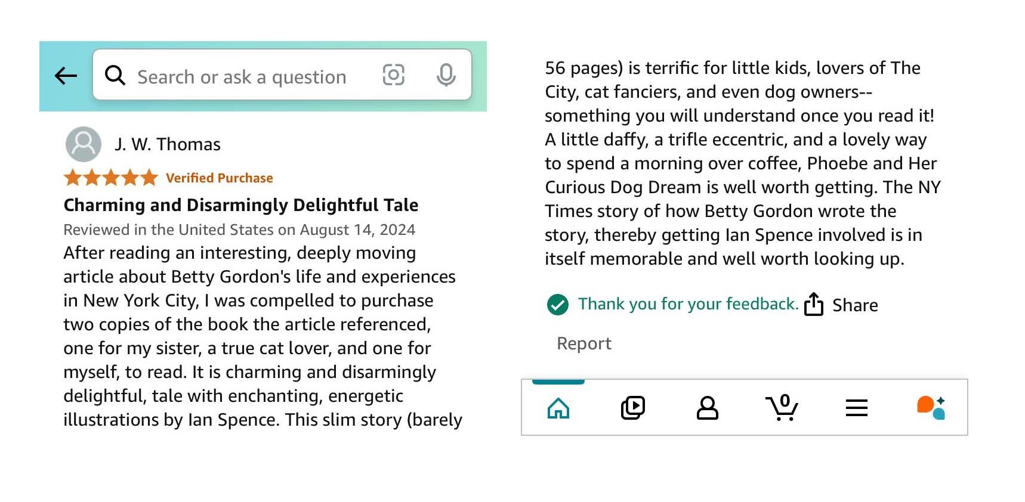Select the camera scan icon in search bar
Image resolution: width=1025 pixels, height=502 pixels.
[394, 76]
